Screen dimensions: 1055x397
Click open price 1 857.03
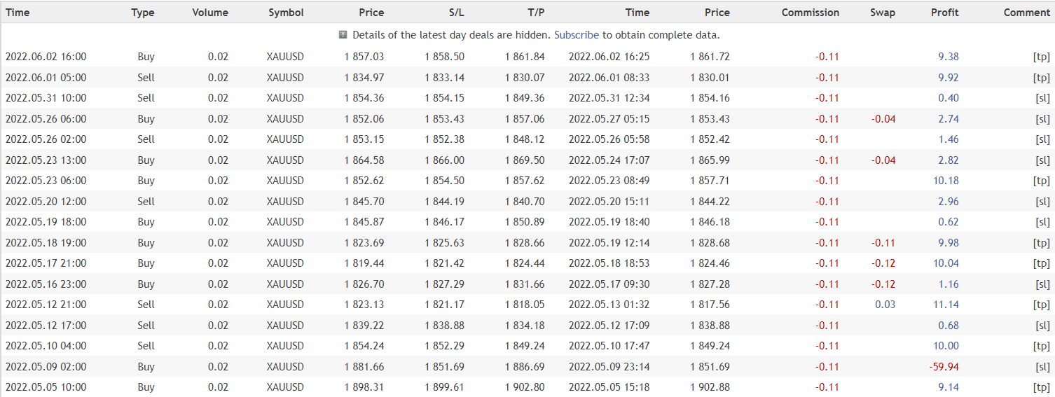[364, 57]
